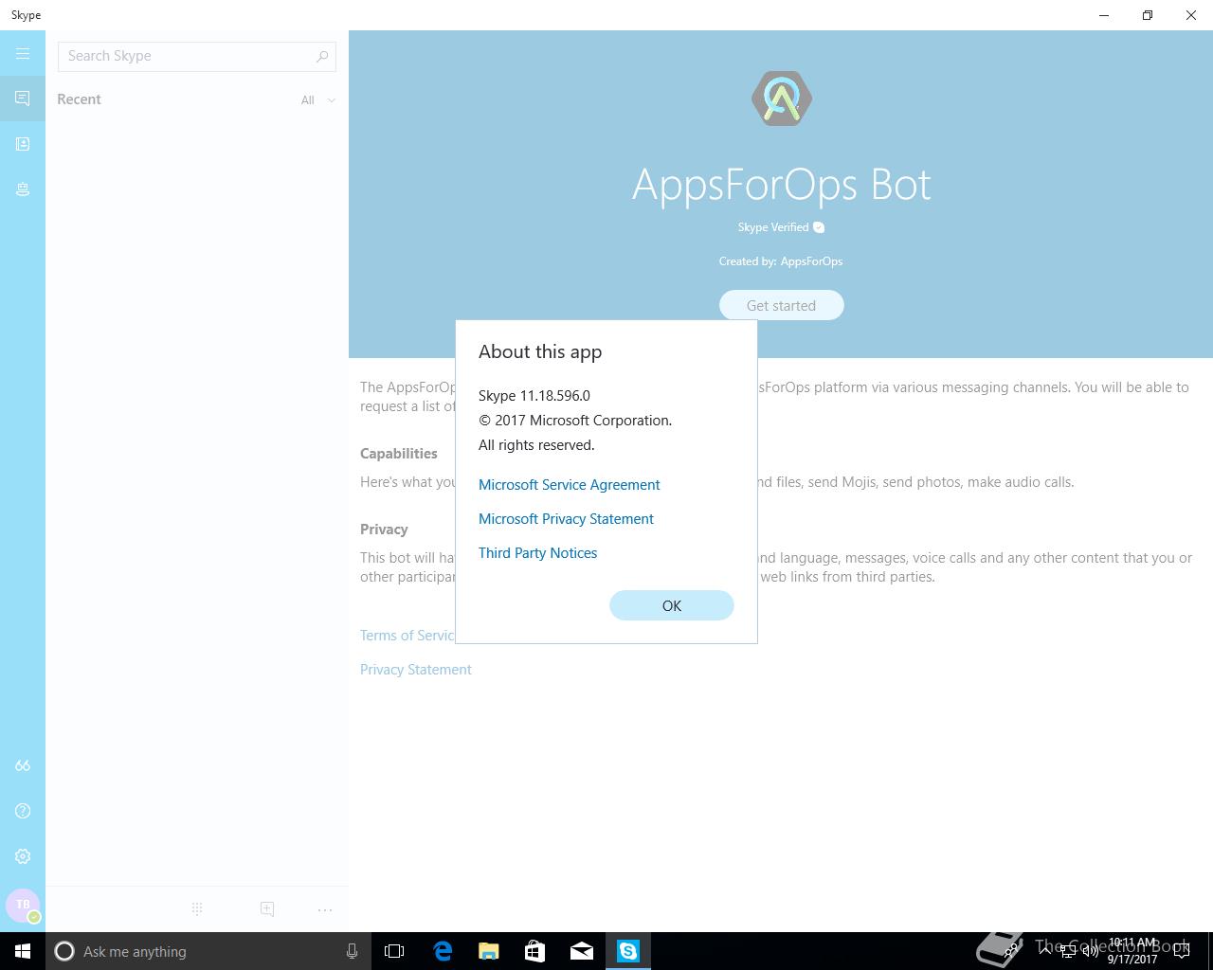
Task: Open the Microsoft Service Agreement link
Action: 569,485
